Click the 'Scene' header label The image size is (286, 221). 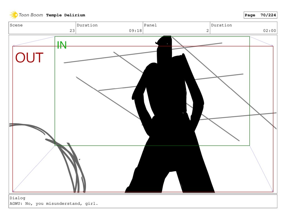[16, 25]
